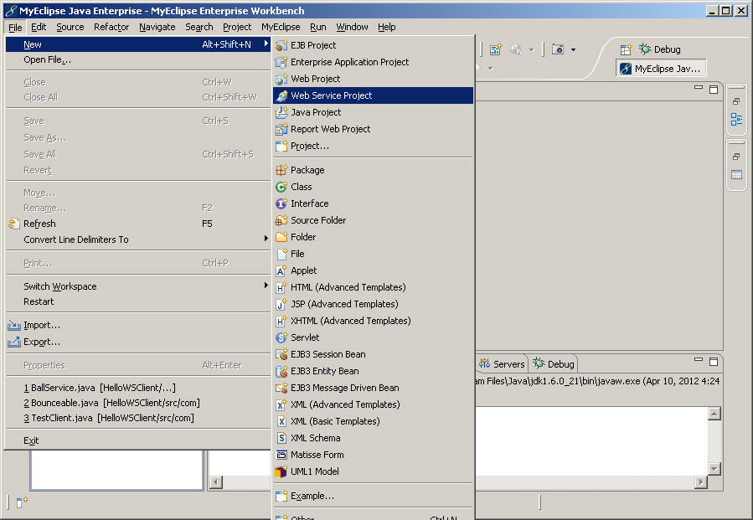The image size is (753, 520).
Task: Click the UML1 Model icon
Action: [x=281, y=471]
